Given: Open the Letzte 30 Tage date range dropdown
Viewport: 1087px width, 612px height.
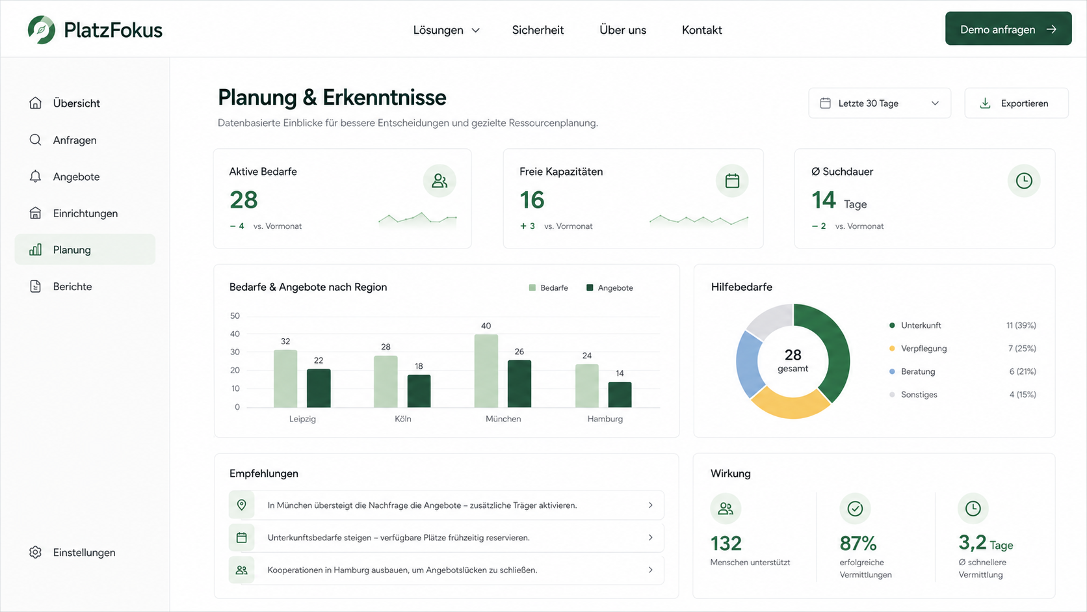Looking at the screenshot, I should [x=880, y=103].
